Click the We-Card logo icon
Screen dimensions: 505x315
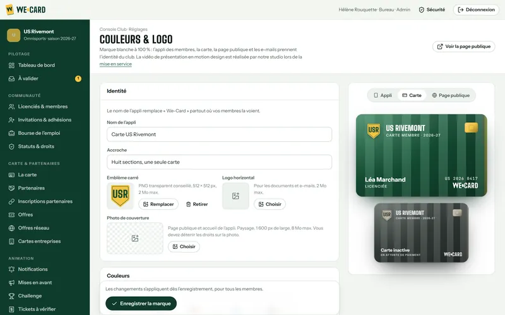[9, 9]
